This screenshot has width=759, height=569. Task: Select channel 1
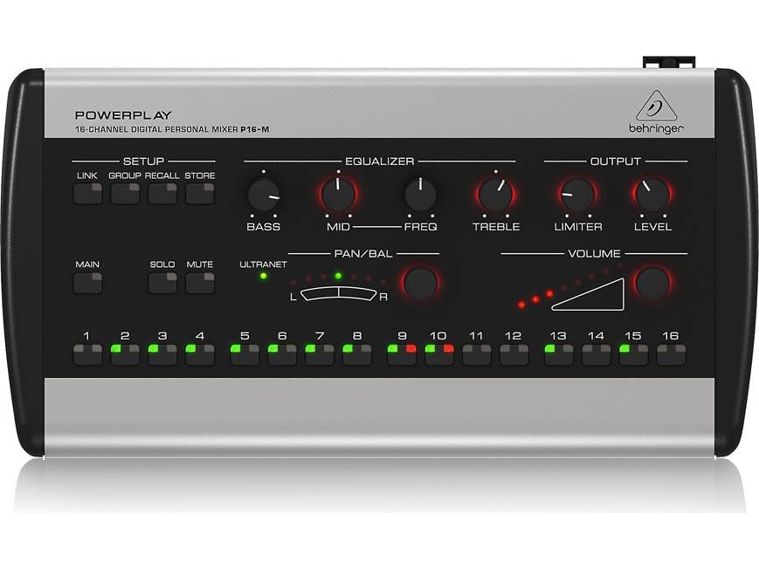point(86,349)
